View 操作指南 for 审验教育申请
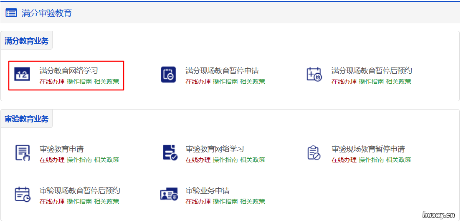 [79, 160]
